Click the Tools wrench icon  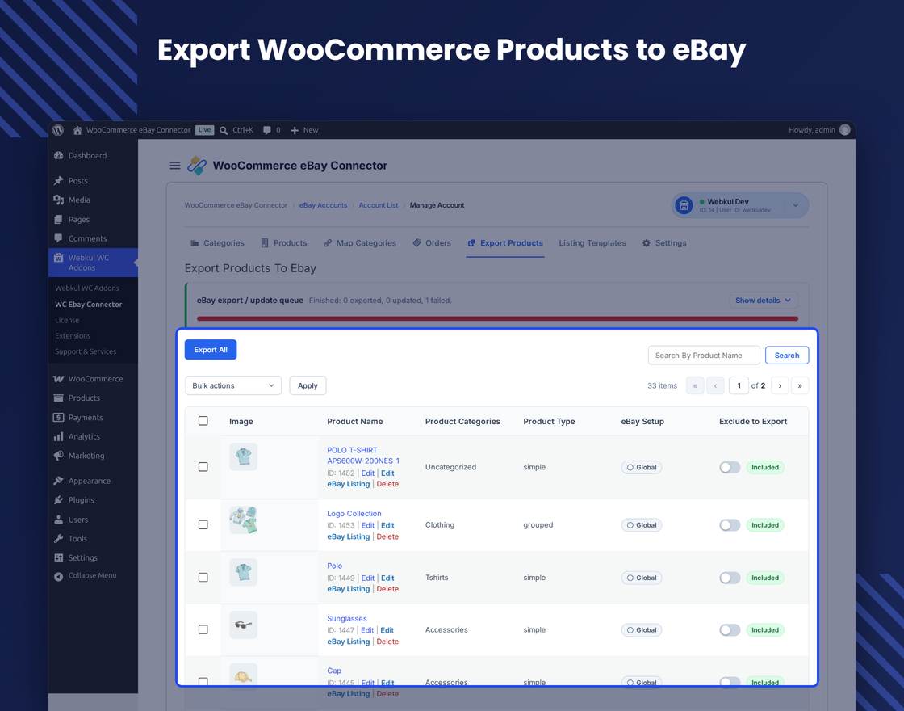pyautogui.click(x=59, y=538)
